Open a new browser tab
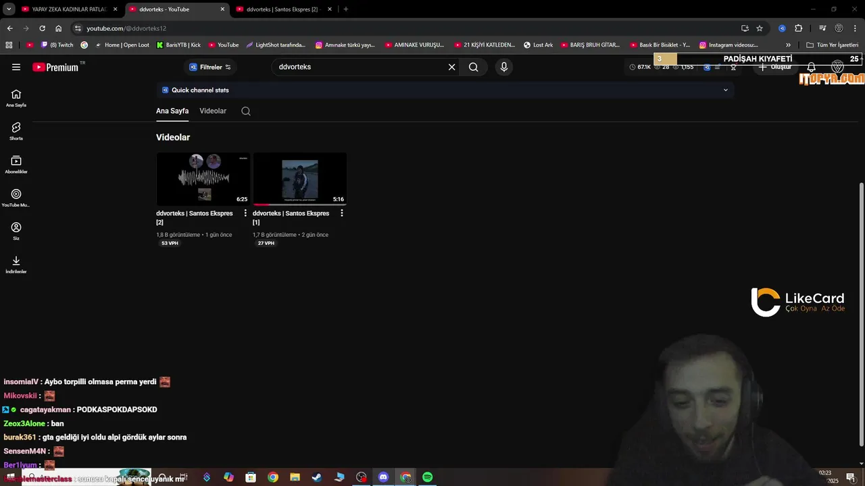The height and width of the screenshot is (486, 865). coord(346,9)
